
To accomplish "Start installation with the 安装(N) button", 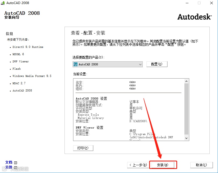I will pos(163,165).
